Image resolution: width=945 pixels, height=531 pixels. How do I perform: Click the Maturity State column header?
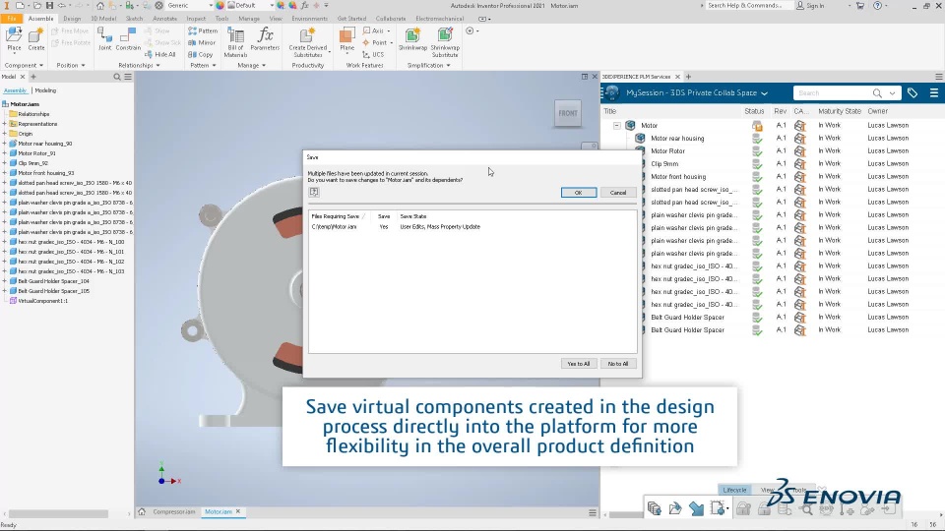[x=840, y=111]
